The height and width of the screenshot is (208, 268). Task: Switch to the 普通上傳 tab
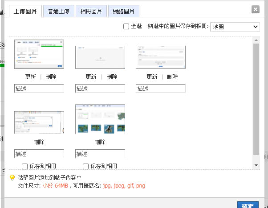[59, 11]
